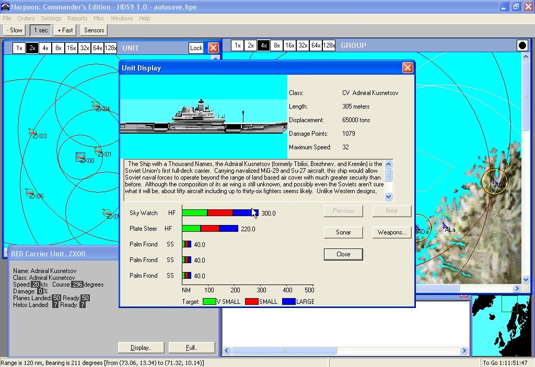Screen dimensions: 535x367
Task: Select ship unit ZX06 on unit map
Action: click(x=30, y=193)
